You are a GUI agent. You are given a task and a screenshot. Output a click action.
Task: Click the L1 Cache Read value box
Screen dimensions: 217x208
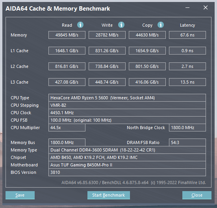pyautogui.click(x=67, y=51)
